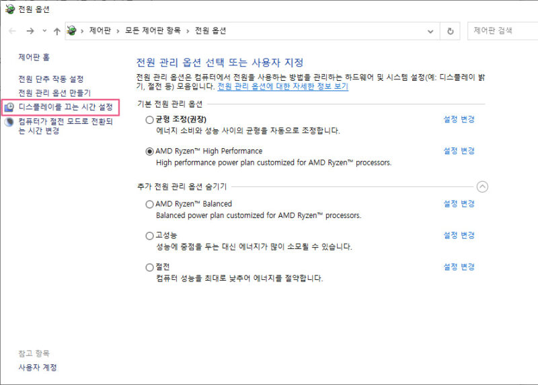Screen dimensions: 538x385
Task: Click 제어판 in the breadcrumb path
Action: pos(100,31)
